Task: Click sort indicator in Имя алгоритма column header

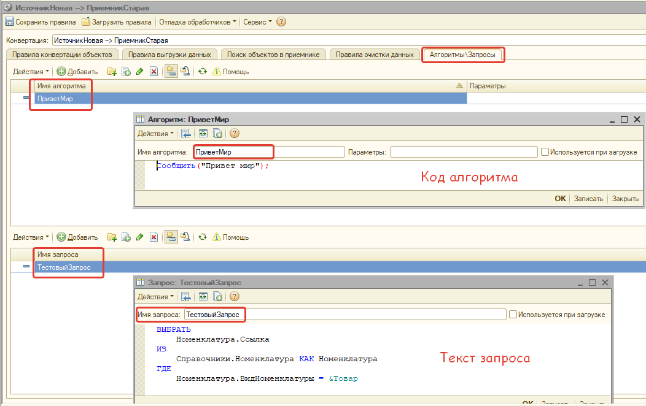Action: (x=459, y=86)
